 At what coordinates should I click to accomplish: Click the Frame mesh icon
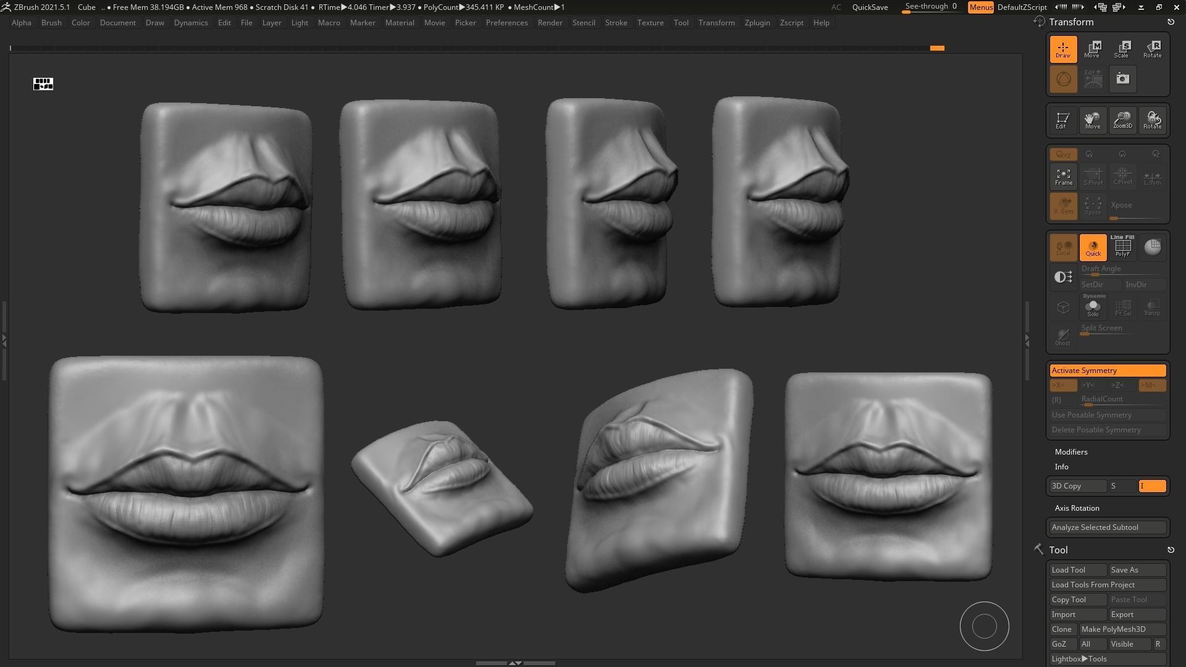[1063, 177]
